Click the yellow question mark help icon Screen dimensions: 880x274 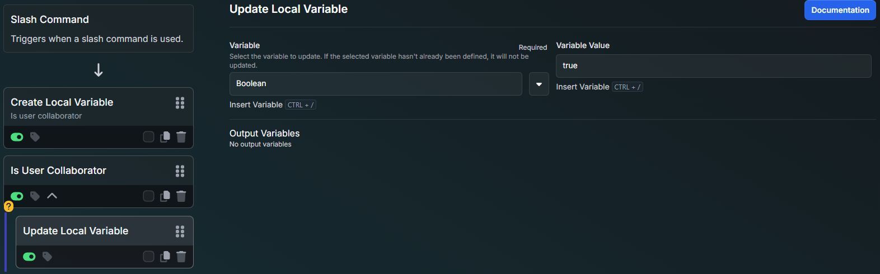click(8, 206)
